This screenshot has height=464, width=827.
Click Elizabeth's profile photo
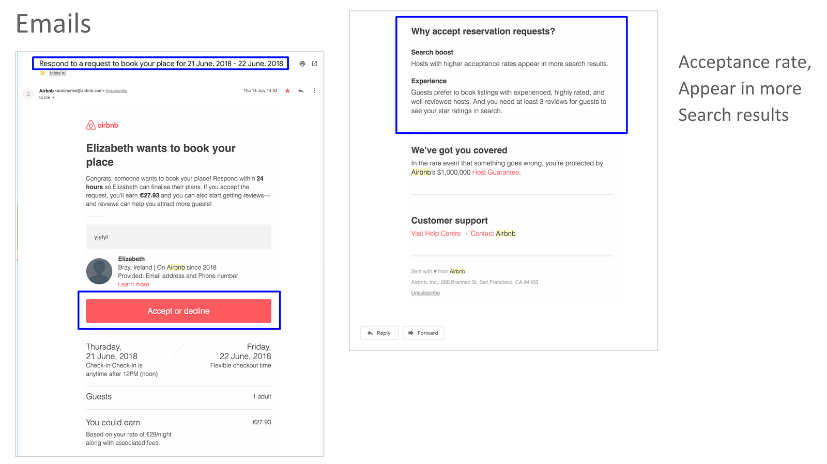point(99,271)
